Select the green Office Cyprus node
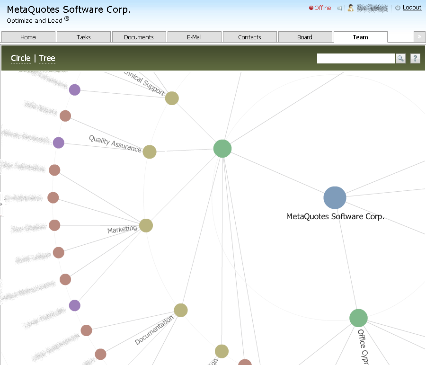The height and width of the screenshot is (365, 426). pos(358,318)
